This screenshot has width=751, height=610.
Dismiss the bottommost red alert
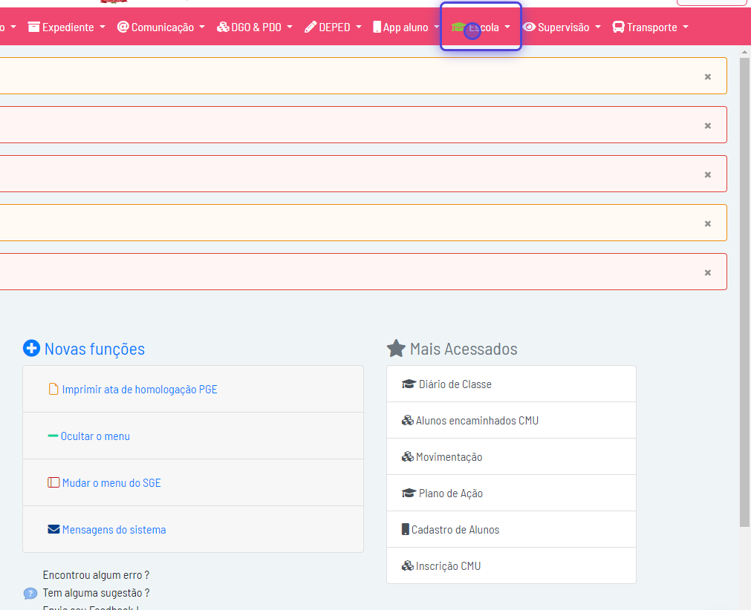pyautogui.click(x=707, y=272)
